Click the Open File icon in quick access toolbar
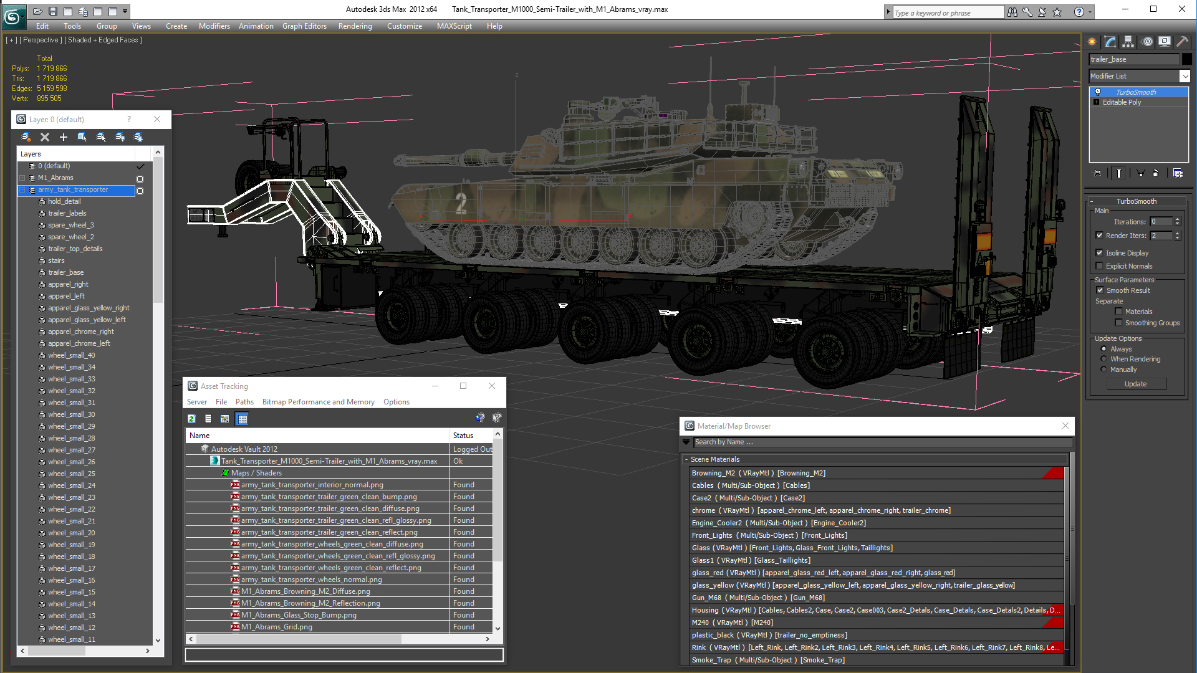 [37, 11]
